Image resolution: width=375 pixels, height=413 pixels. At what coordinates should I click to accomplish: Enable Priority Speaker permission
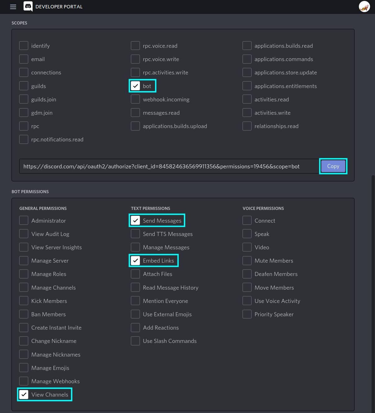(247, 314)
